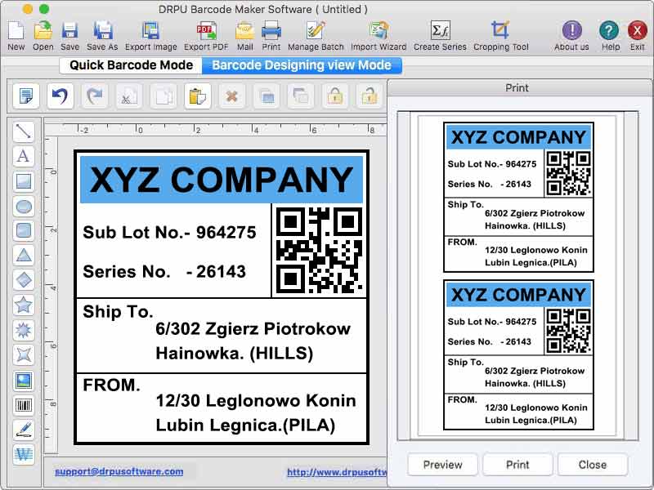Viewport: 654px width, 490px height.
Task: Switch to Quick Barcode Mode
Action: click(x=129, y=65)
